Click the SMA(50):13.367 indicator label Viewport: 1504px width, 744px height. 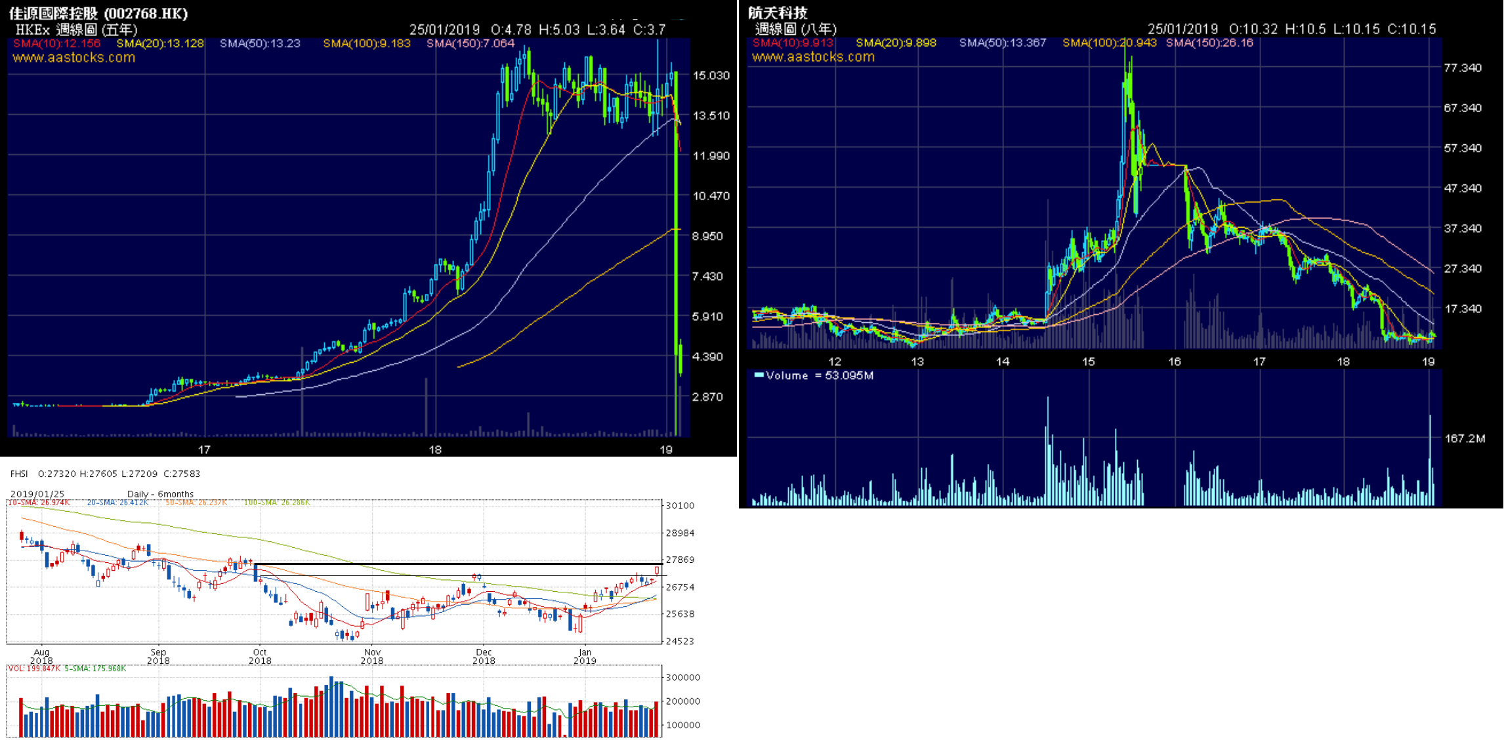point(1002,43)
